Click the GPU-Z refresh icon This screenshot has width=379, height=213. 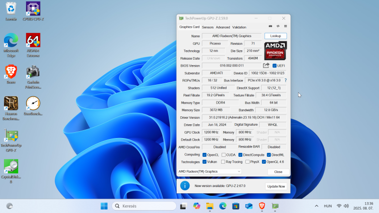(x=278, y=26)
